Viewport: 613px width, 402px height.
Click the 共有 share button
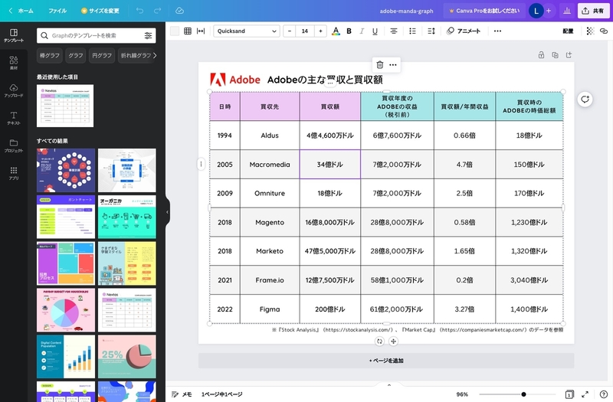coord(593,11)
